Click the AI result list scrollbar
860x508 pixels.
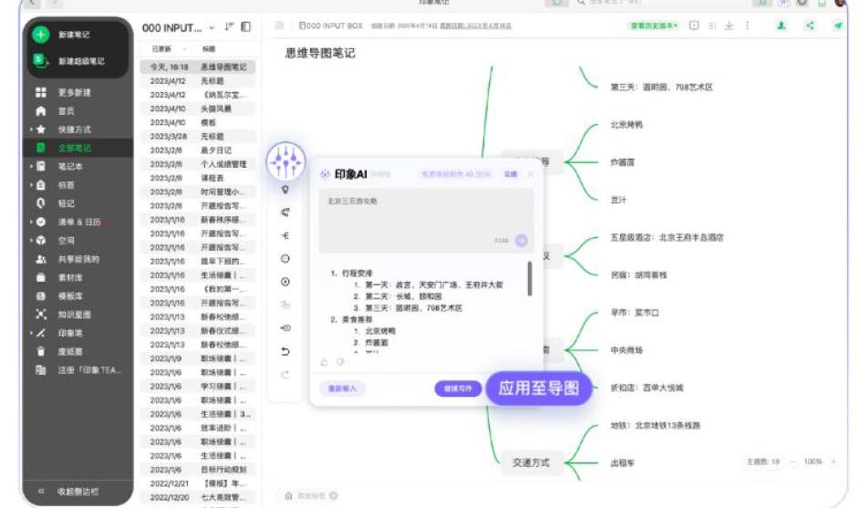pos(530,279)
